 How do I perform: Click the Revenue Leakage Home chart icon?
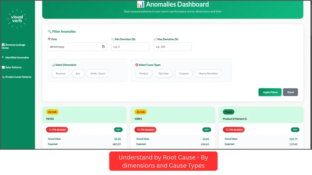[3, 45]
